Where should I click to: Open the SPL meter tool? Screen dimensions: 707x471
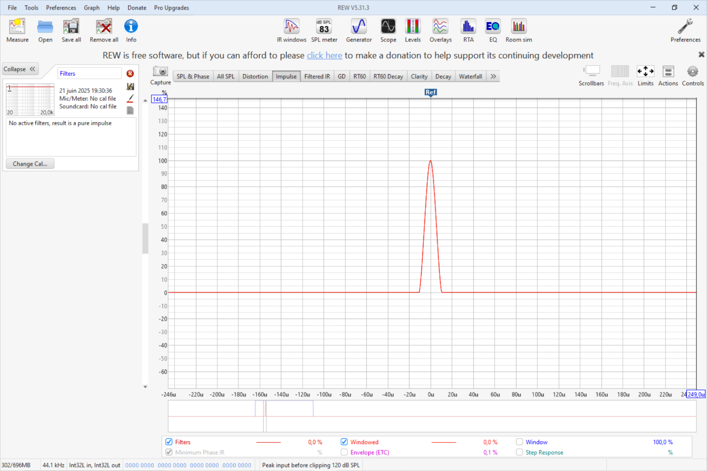[x=324, y=30]
